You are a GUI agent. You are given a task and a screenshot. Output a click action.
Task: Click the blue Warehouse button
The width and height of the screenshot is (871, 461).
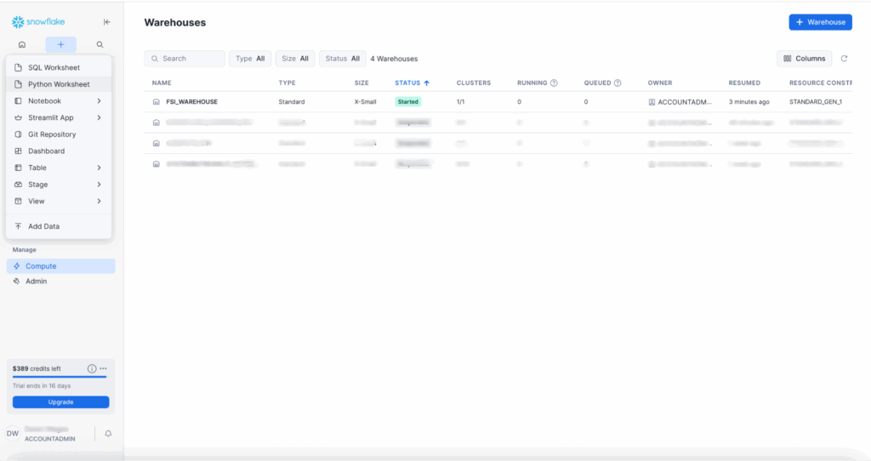pos(820,22)
